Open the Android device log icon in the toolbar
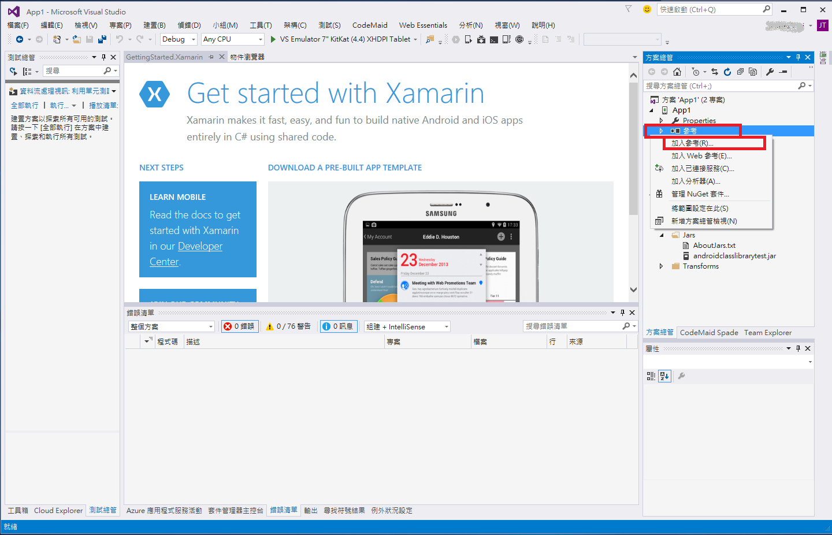Screen dimensions: 832x535 507,39
